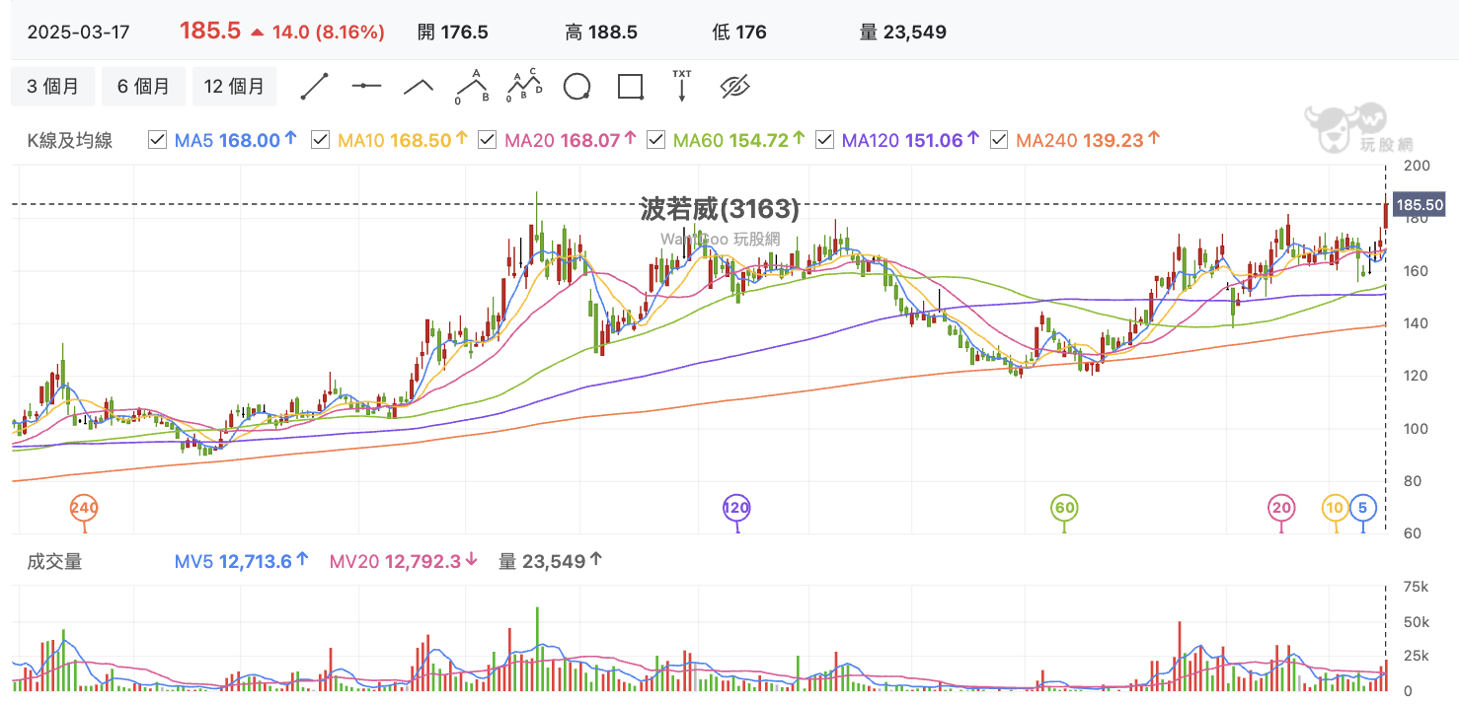Select the TXT text annotation tool

point(682,86)
